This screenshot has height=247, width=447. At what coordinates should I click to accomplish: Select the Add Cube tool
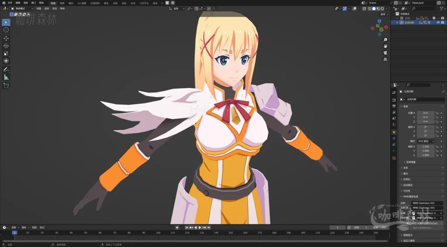pos(6,85)
